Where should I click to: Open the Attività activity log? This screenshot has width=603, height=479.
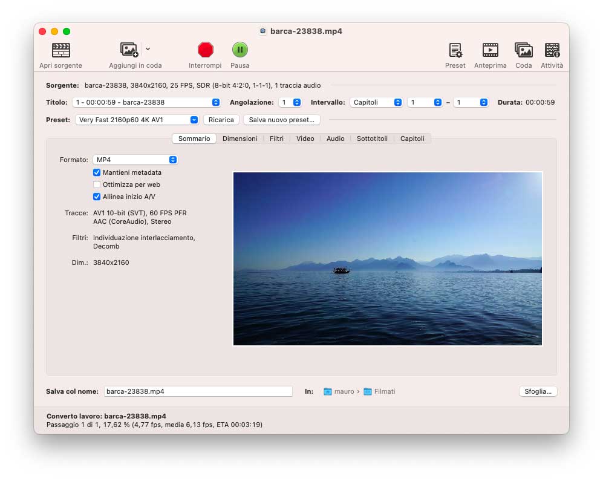tap(552, 50)
